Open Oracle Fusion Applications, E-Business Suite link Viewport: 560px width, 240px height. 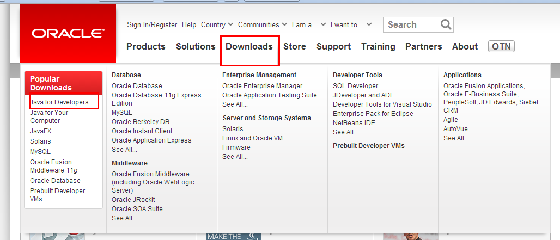point(491,98)
